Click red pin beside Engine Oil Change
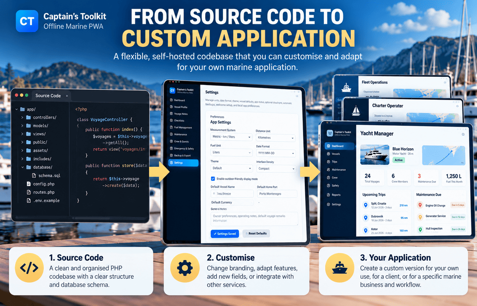477x306 pixels. click(x=420, y=205)
